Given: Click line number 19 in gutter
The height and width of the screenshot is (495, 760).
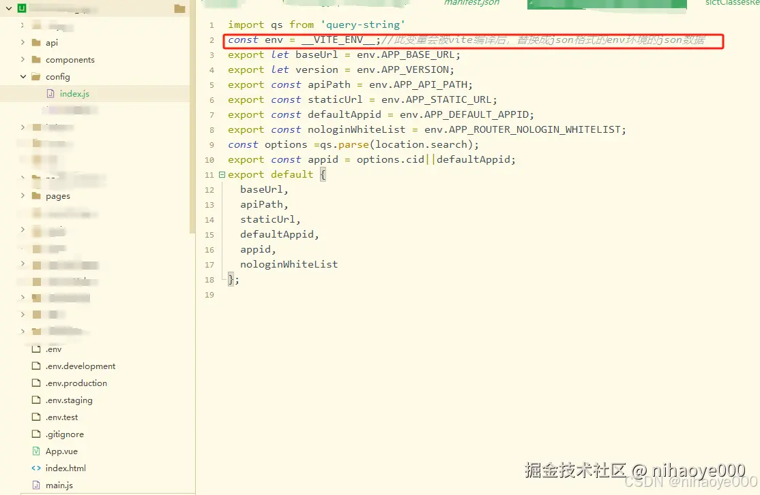Looking at the screenshot, I should (209, 295).
